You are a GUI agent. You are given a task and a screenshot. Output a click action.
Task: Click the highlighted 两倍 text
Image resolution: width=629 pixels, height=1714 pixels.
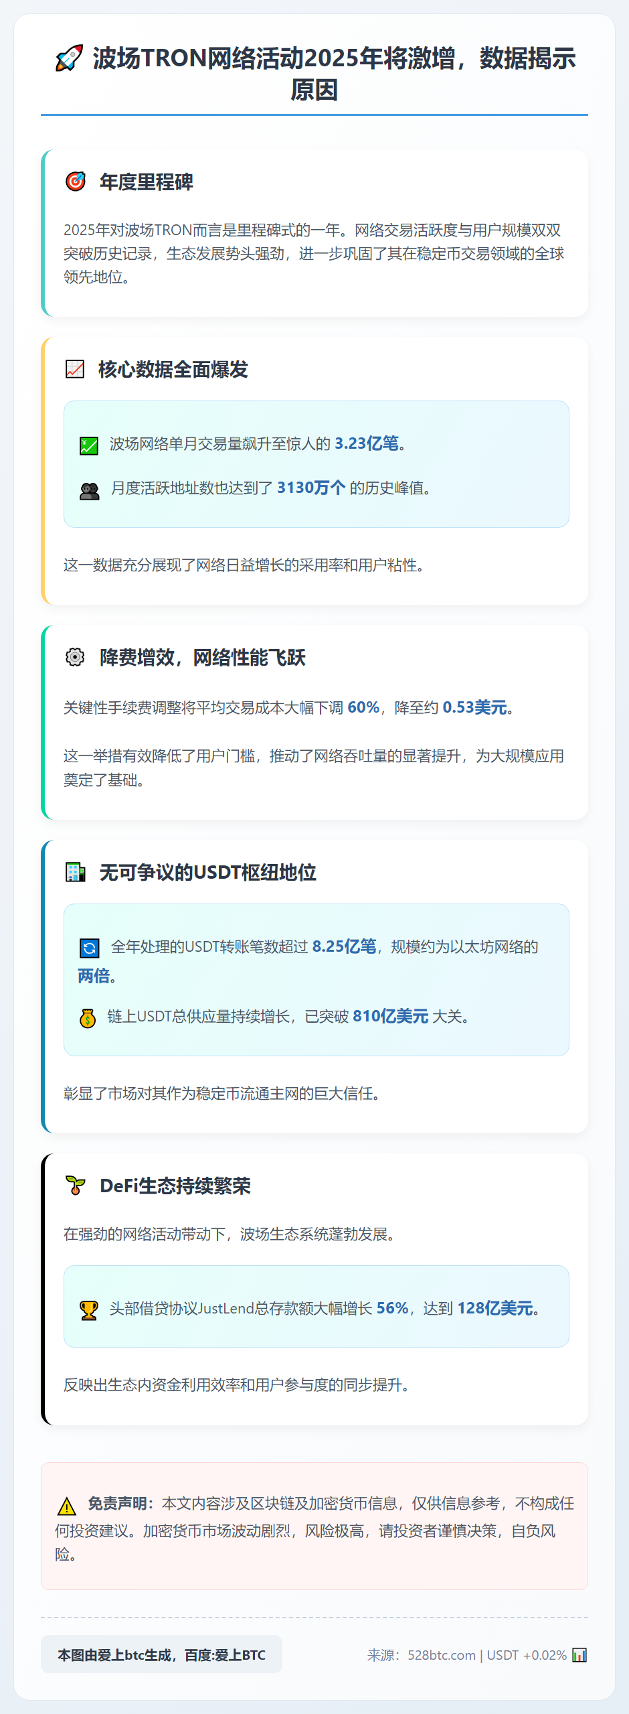[94, 976]
